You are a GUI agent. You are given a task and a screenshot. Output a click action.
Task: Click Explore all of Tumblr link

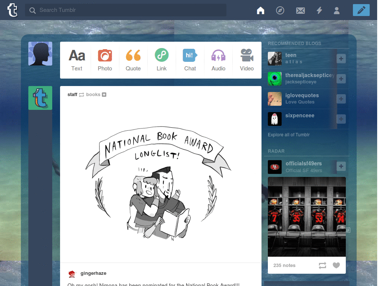pyautogui.click(x=289, y=135)
